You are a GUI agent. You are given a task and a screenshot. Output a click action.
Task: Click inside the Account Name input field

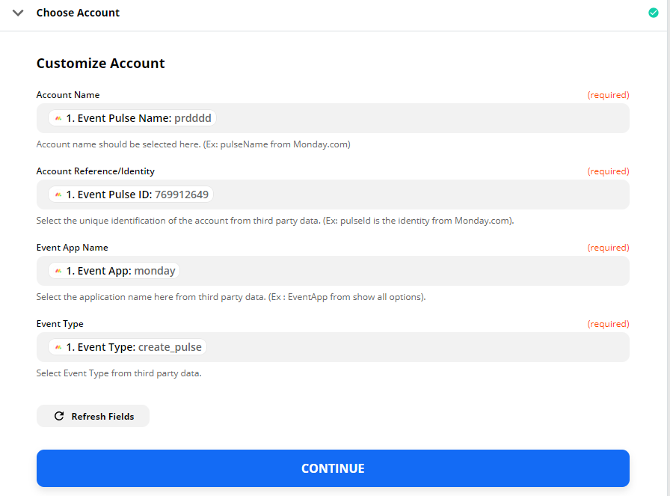click(333, 118)
